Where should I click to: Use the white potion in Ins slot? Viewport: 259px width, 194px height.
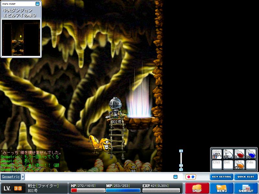tap(228, 154)
